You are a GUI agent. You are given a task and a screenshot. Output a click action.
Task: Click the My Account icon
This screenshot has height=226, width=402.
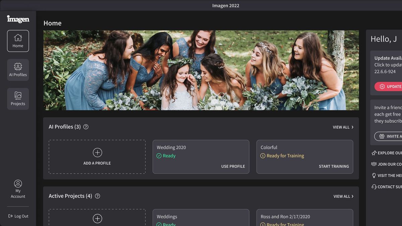(x=18, y=183)
